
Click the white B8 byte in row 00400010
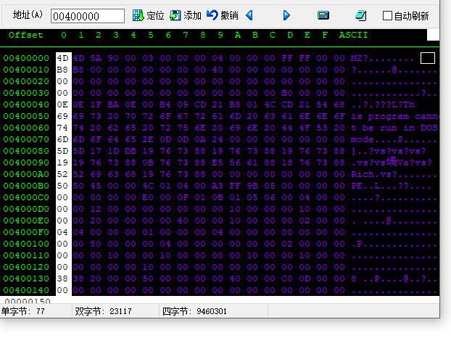tap(63, 70)
